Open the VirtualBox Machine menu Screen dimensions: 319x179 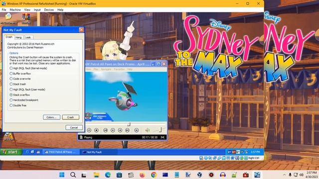click(x=15, y=10)
